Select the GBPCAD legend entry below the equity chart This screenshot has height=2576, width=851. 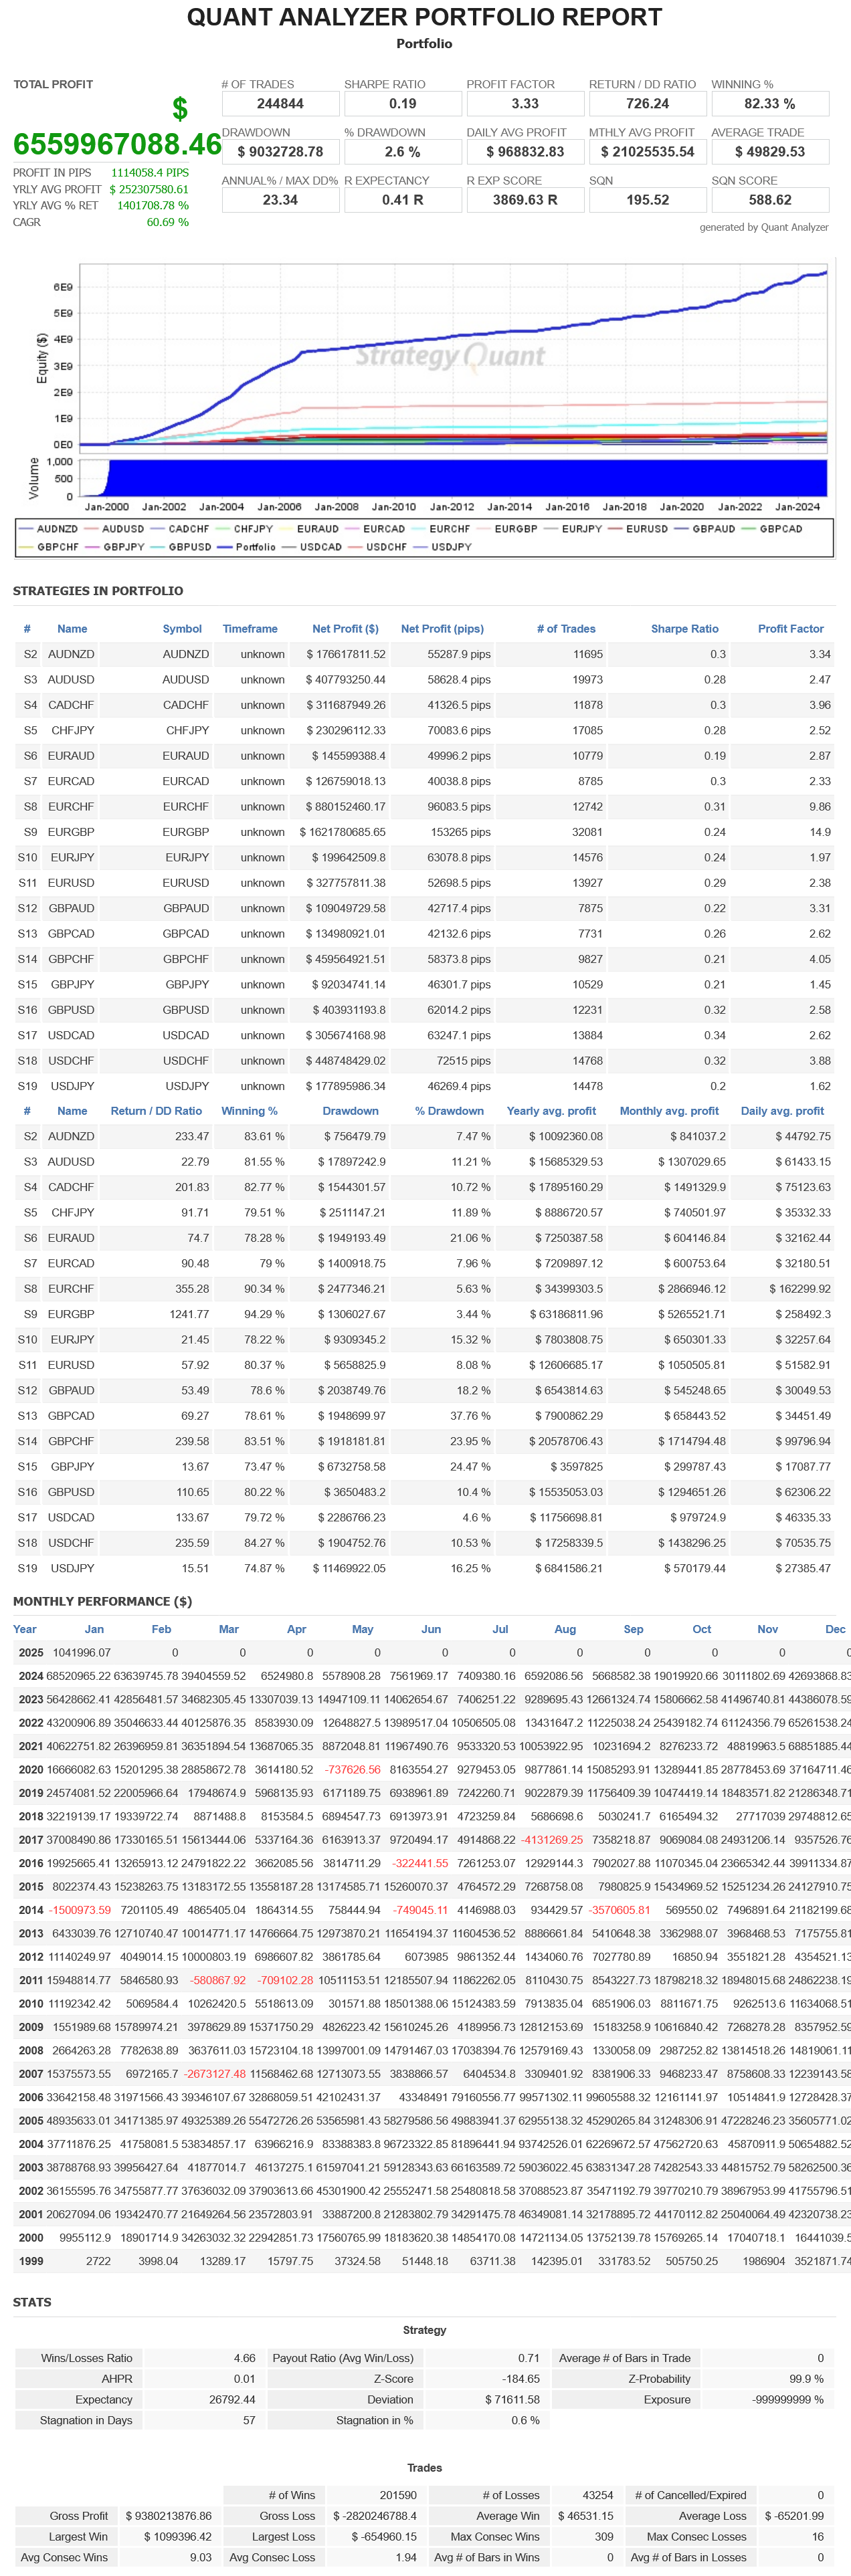[772, 529]
